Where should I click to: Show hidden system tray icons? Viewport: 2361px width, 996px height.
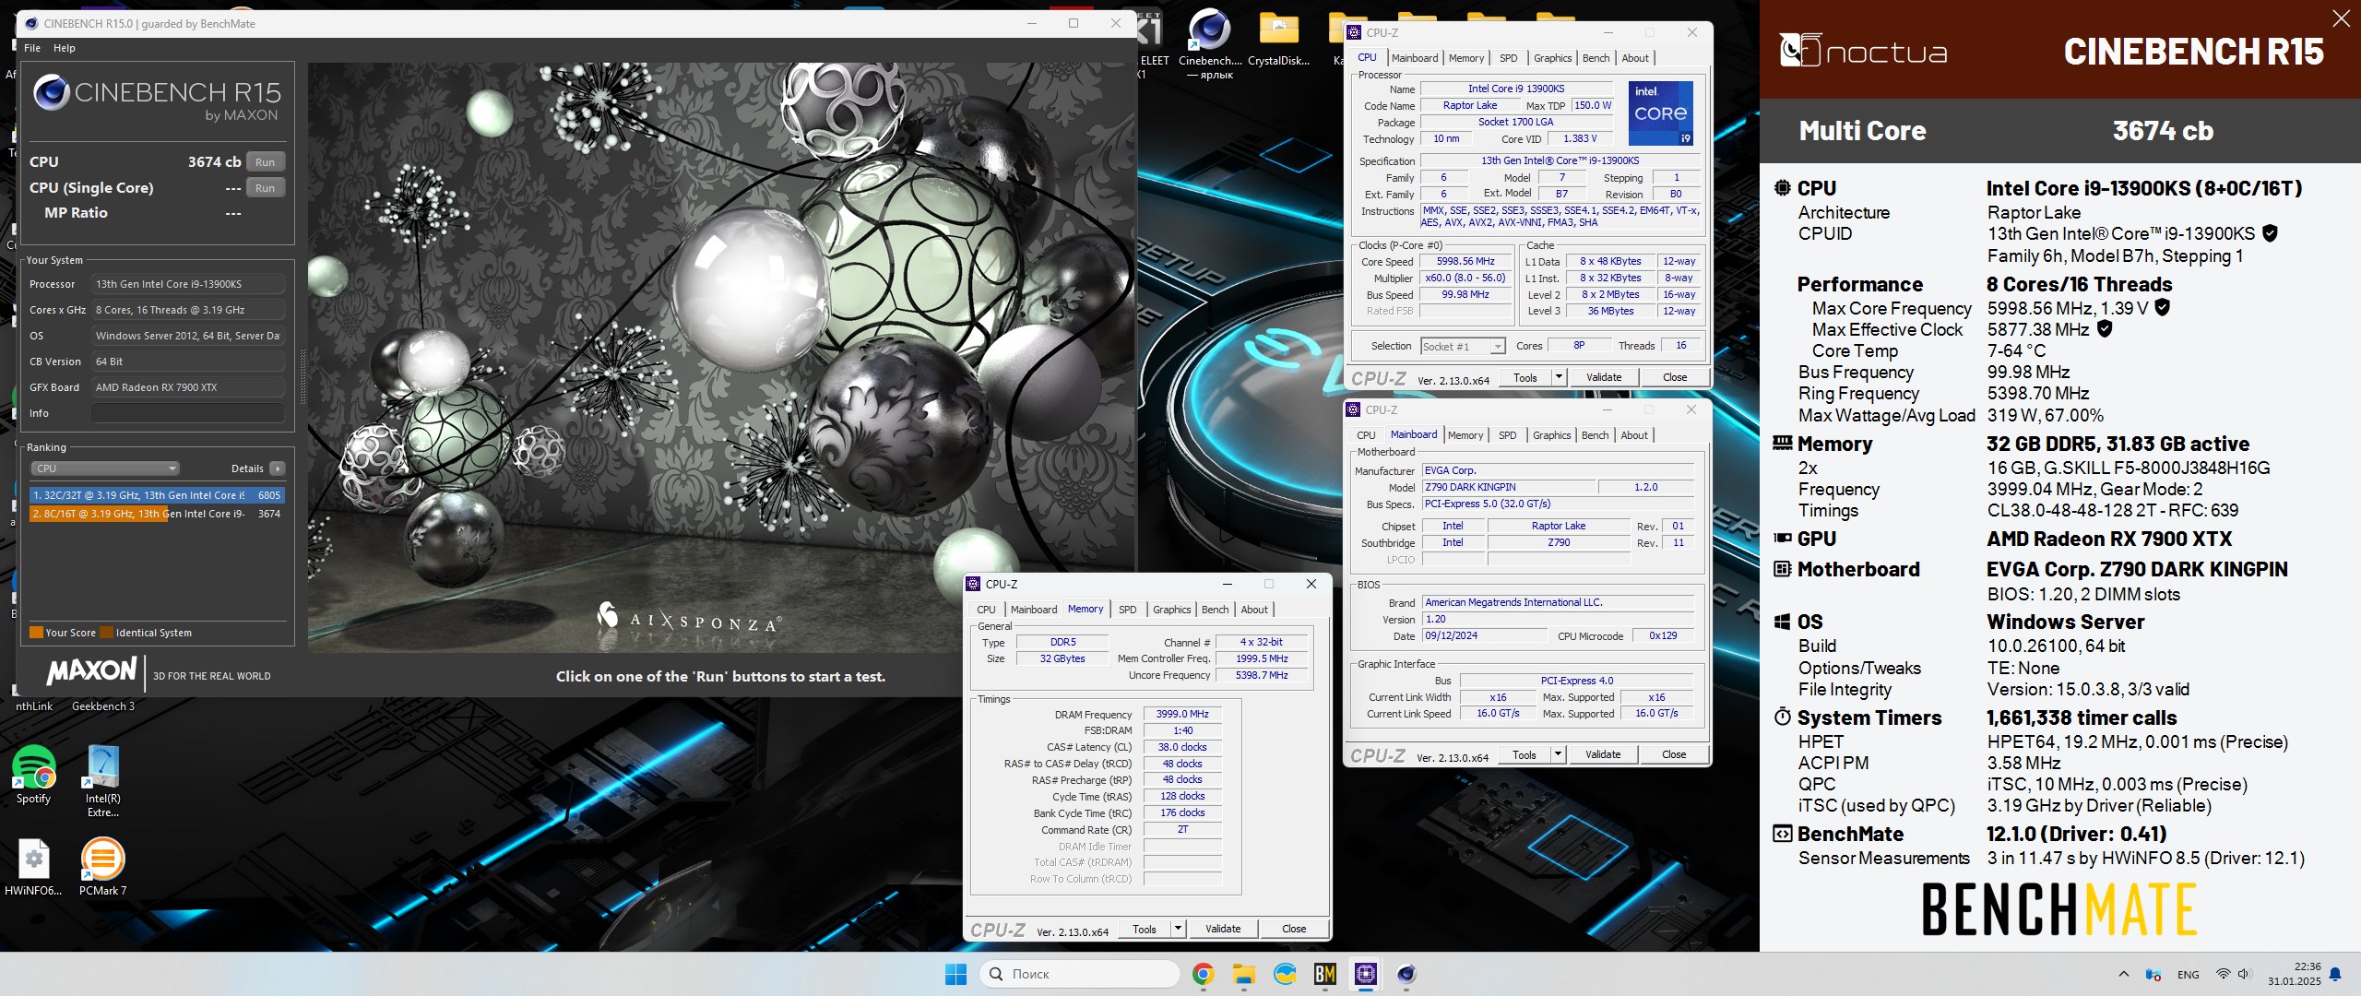2123,974
